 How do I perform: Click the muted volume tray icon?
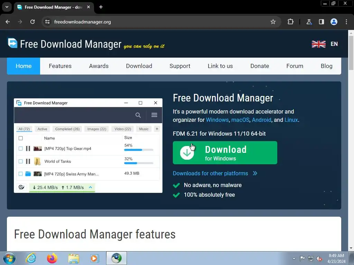pos(319,258)
